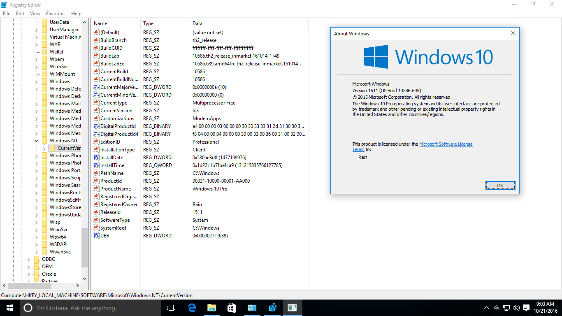Image resolution: width=562 pixels, height=316 pixels.
Task: Select the WlanSvc tree key
Action: coord(59,230)
